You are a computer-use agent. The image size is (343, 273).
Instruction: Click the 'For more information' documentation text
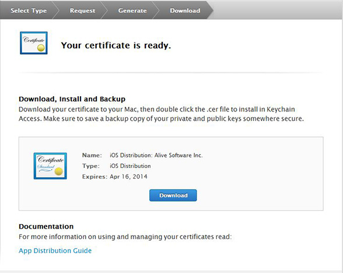tap(125, 237)
